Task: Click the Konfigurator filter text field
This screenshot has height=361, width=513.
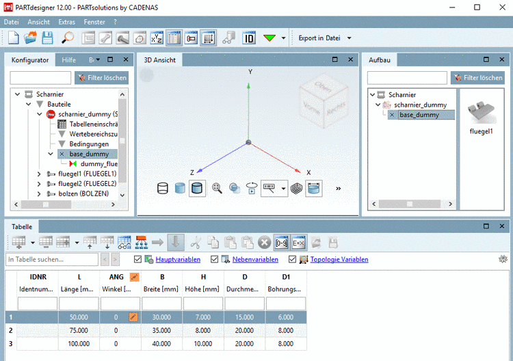Action: tap(40, 78)
